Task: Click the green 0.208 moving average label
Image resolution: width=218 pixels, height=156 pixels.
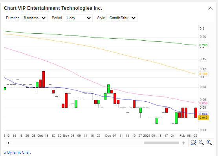Action: [x=203, y=45]
